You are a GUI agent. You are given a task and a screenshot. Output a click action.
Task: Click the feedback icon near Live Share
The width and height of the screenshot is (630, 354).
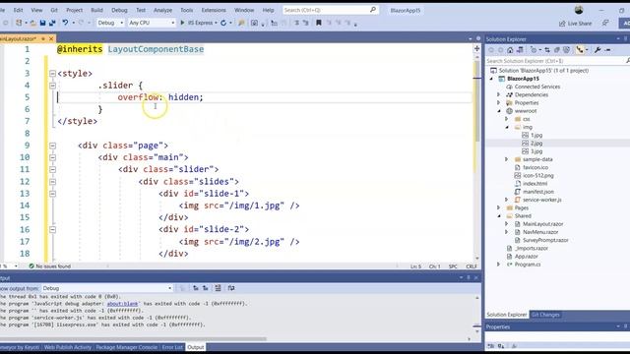click(605, 24)
